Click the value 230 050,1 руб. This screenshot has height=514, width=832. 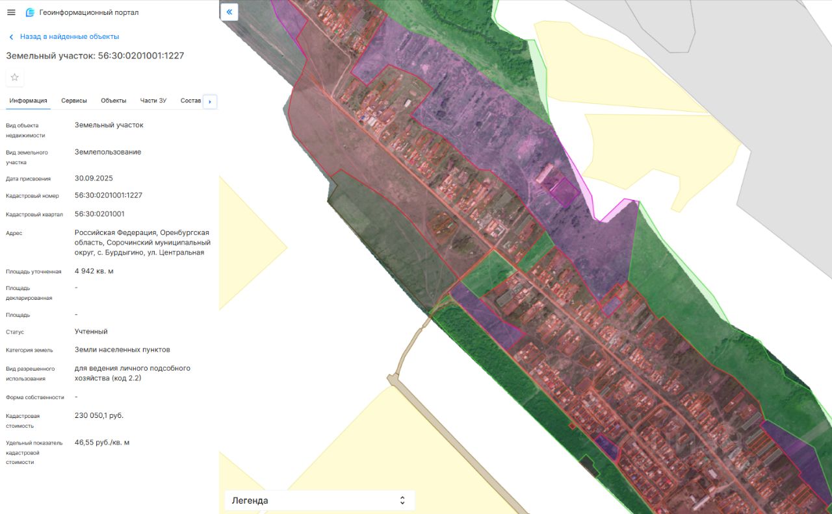coord(99,415)
